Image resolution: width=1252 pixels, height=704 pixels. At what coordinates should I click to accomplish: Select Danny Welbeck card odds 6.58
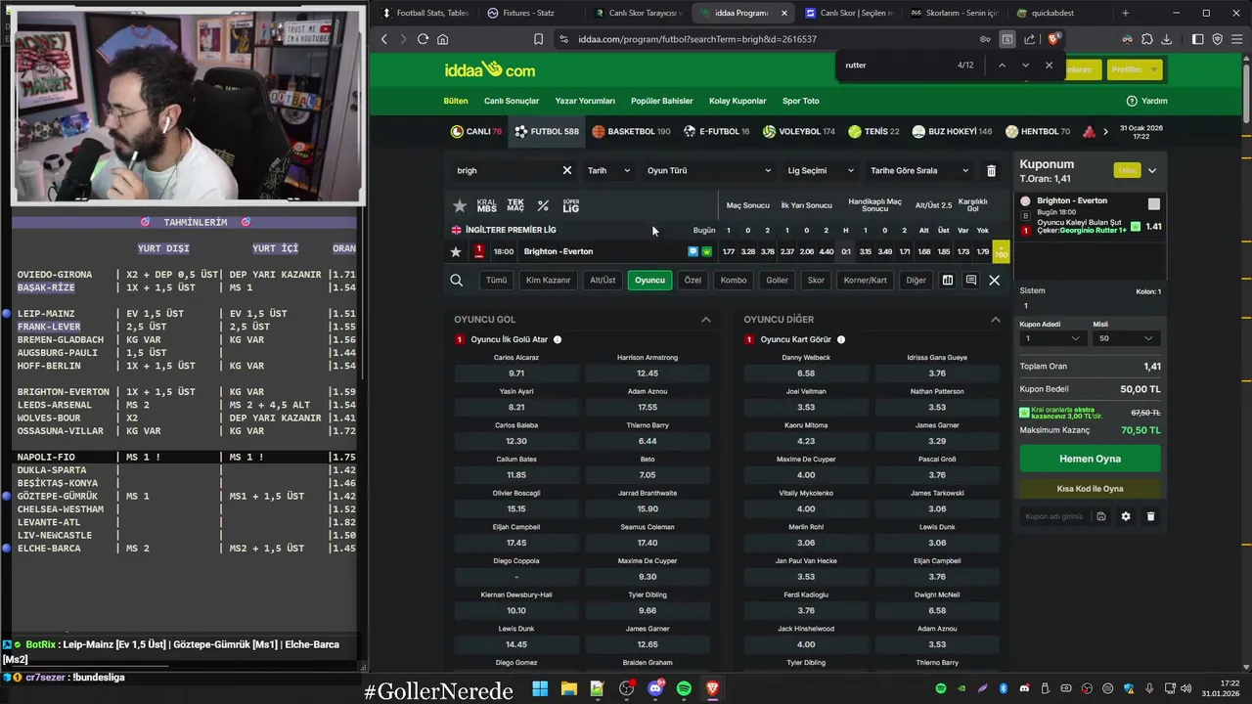(806, 374)
